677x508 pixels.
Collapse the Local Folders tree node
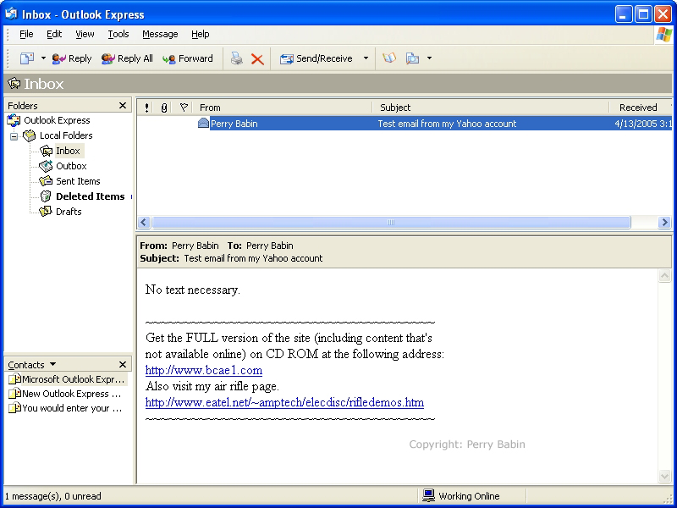click(14, 136)
